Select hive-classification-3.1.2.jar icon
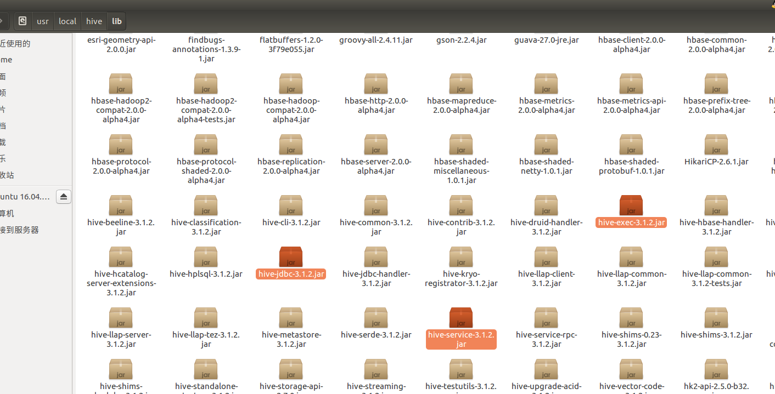 206,205
